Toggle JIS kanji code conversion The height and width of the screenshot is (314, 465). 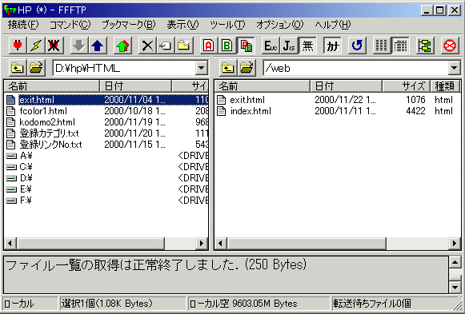(289, 46)
